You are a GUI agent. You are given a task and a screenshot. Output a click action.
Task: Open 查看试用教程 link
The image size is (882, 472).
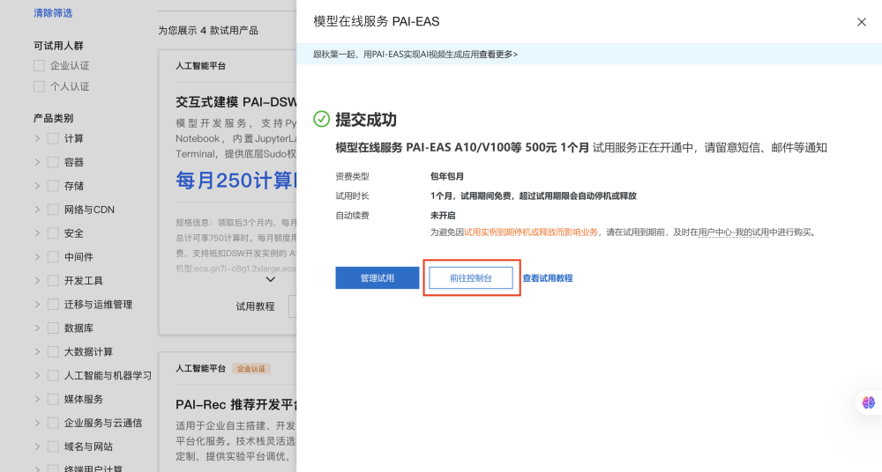(x=548, y=278)
